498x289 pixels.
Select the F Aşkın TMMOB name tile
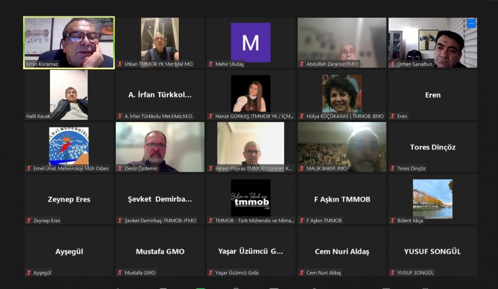click(342, 199)
